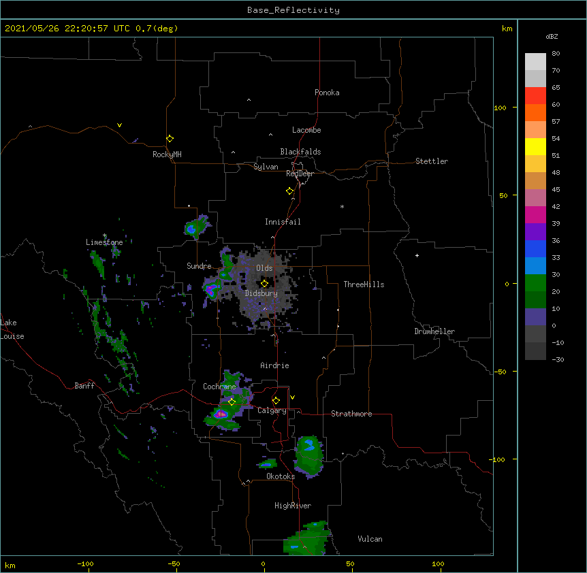Select the -50 tick label on the horizontal axis

pos(174,563)
